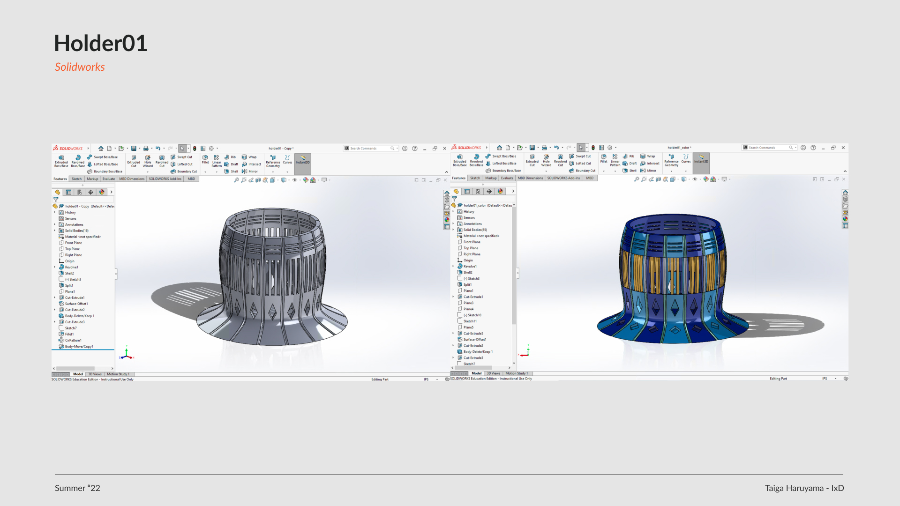Screen dimensions: 900x506
Task: Expand Solid Bodies(16) folder in feature tree
Action: 55,231
